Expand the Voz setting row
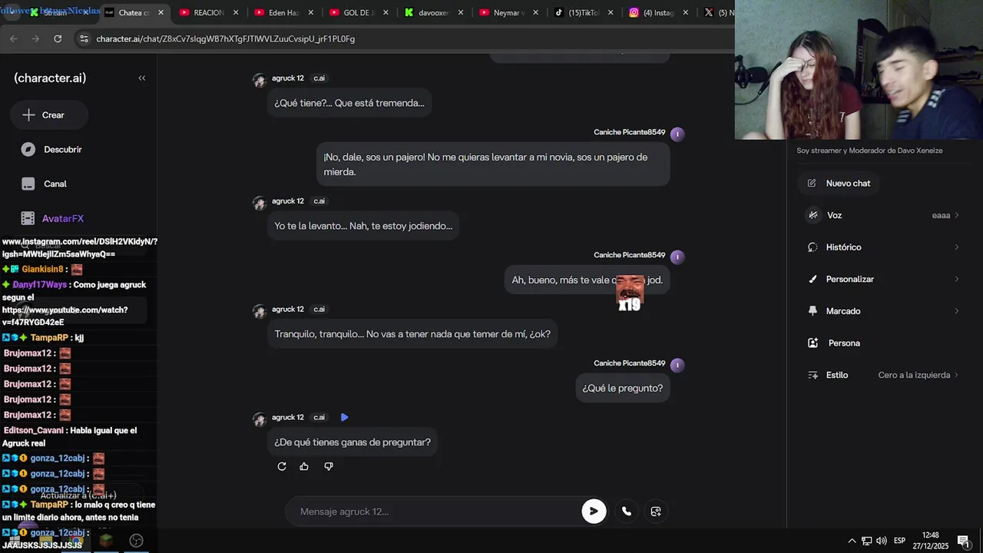The width and height of the screenshot is (983, 553). 882,216
